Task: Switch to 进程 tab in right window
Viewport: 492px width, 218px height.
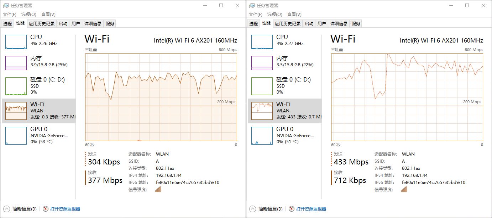Action: tap(253, 24)
